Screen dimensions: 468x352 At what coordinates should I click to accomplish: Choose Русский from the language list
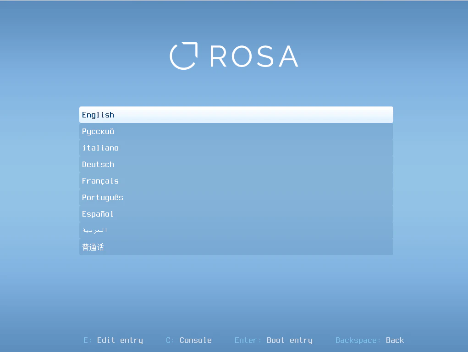click(236, 131)
